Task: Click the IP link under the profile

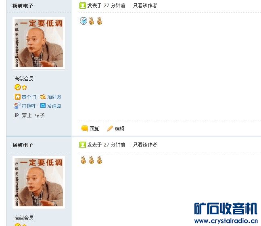Action: point(17,115)
